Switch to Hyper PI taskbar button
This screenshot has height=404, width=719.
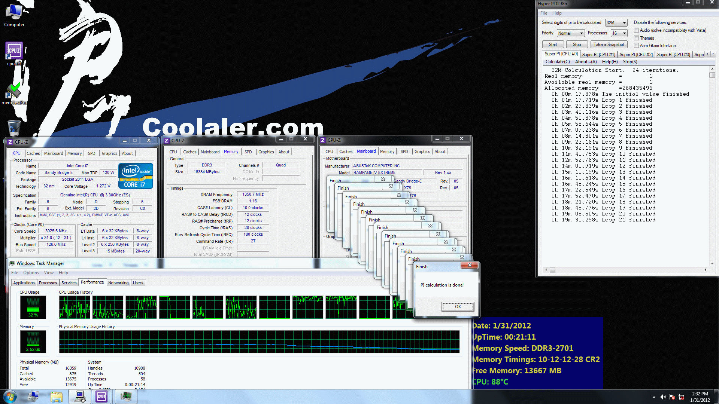pos(79,397)
